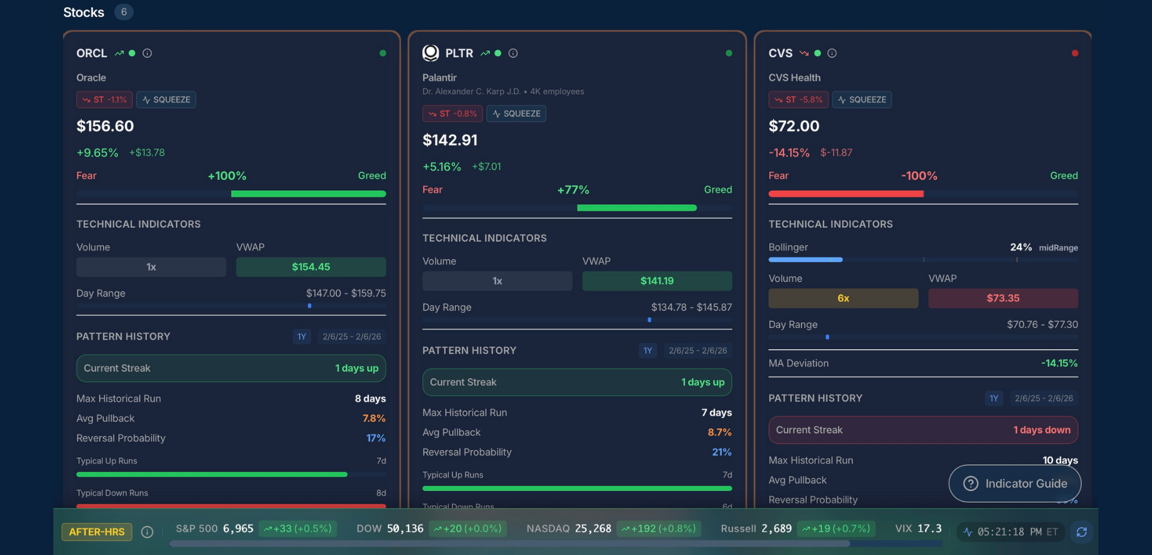This screenshot has height=555, width=1152.
Task: Click the ORCL Fear/Greed sentiment bar
Action: click(231, 194)
